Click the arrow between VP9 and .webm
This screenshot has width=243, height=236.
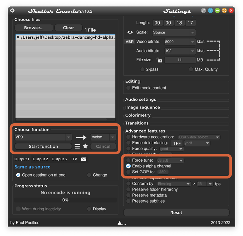81,137
